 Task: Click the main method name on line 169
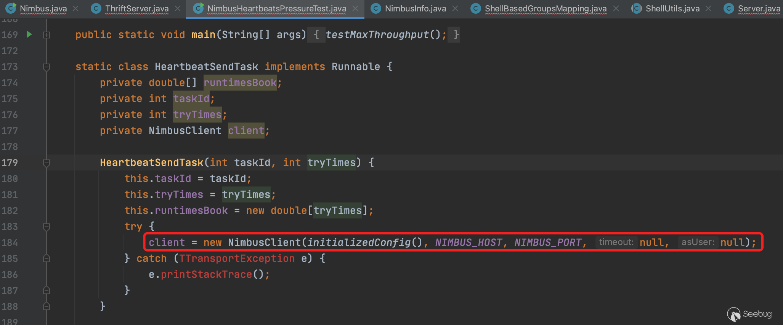point(204,35)
